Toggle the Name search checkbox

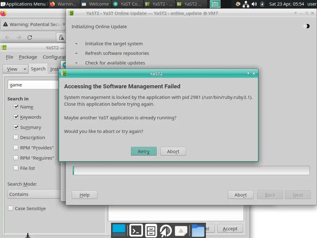[x=16, y=107]
